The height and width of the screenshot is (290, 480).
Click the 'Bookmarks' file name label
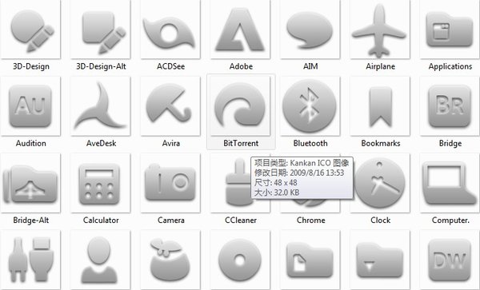click(x=381, y=143)
